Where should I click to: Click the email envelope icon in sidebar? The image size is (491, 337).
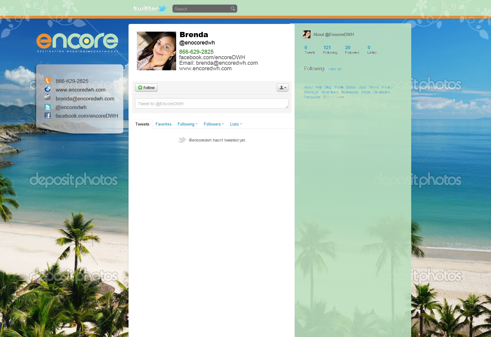pos(48,97)
